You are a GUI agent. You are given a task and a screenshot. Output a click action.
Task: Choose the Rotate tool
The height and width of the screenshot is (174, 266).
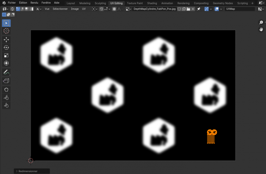[x=6, y=48]
